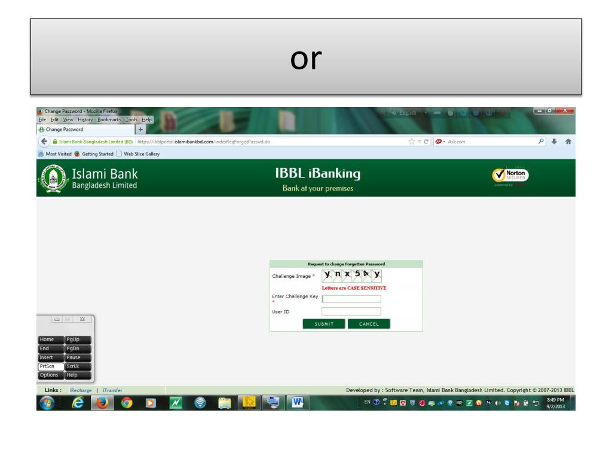
Task: Click the Norton Secured seal
Action: [510, 175]
